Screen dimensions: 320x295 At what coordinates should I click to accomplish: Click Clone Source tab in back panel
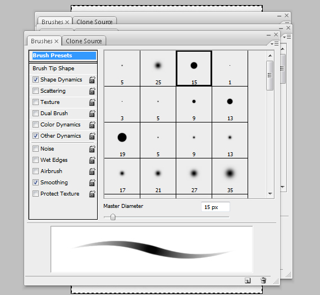[x=94, y=21]
